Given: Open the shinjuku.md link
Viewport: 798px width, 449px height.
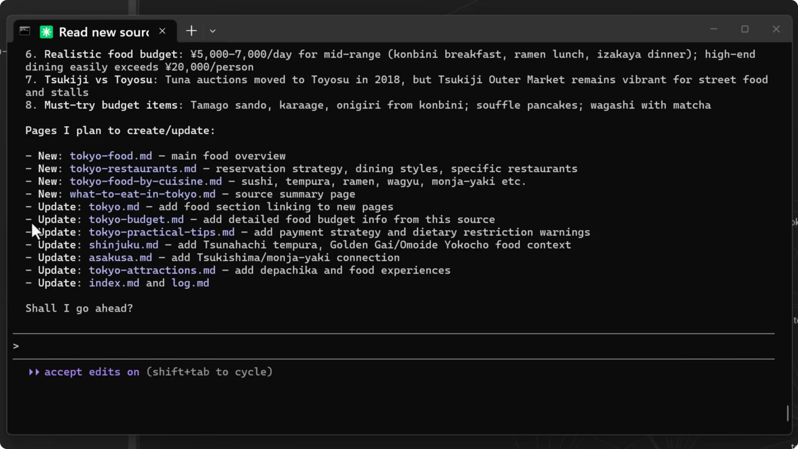Looking at the screenshot, I should click(x=123, y=245).
